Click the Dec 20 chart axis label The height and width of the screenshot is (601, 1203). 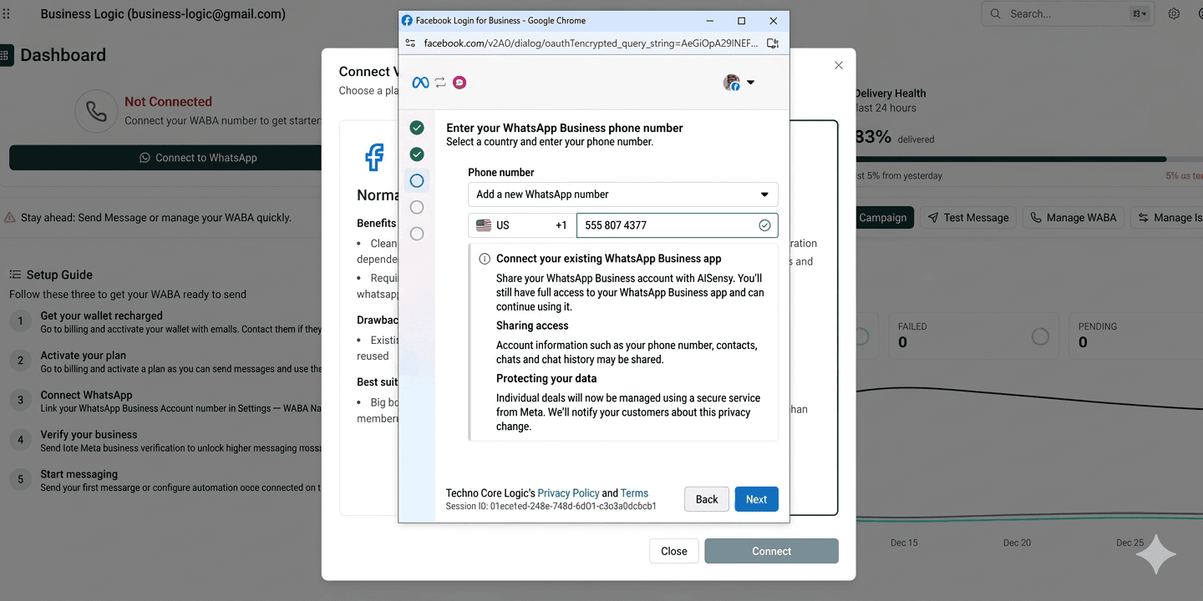click(1017, 543)
